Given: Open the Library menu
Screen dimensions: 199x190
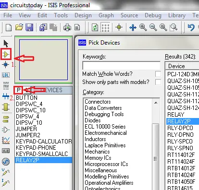Looking at the screenshot, I should click(177, 15).
